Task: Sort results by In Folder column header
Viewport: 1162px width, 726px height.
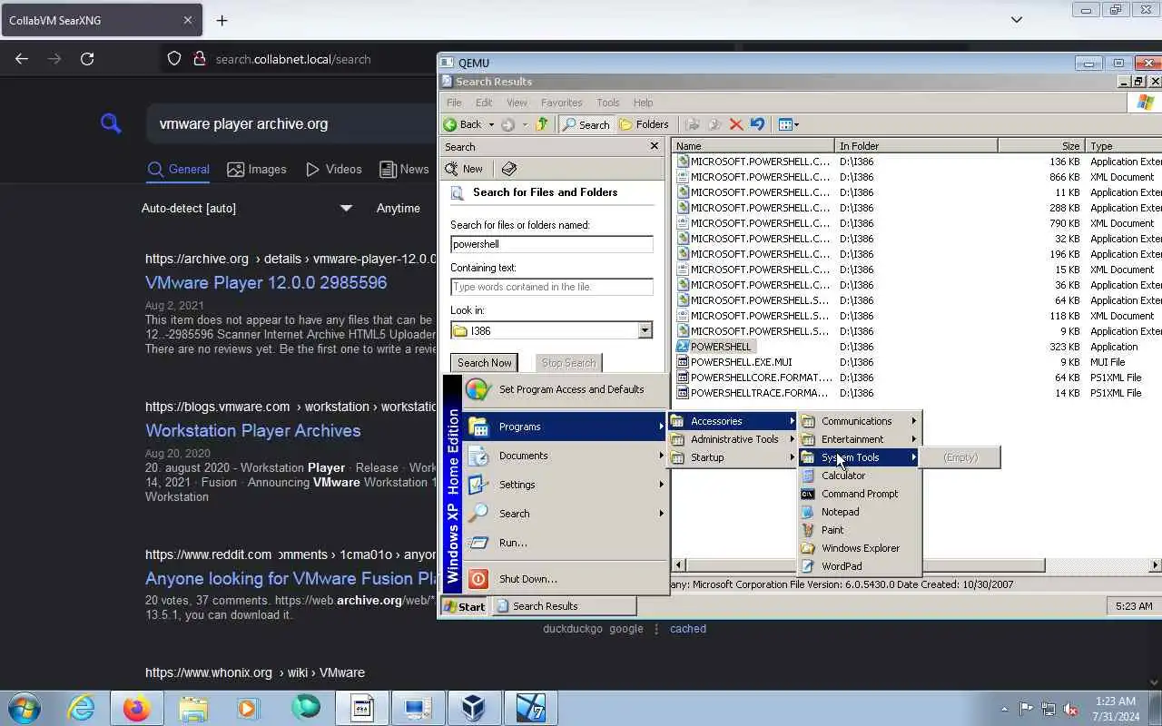Action: click(x=916, y=146)
